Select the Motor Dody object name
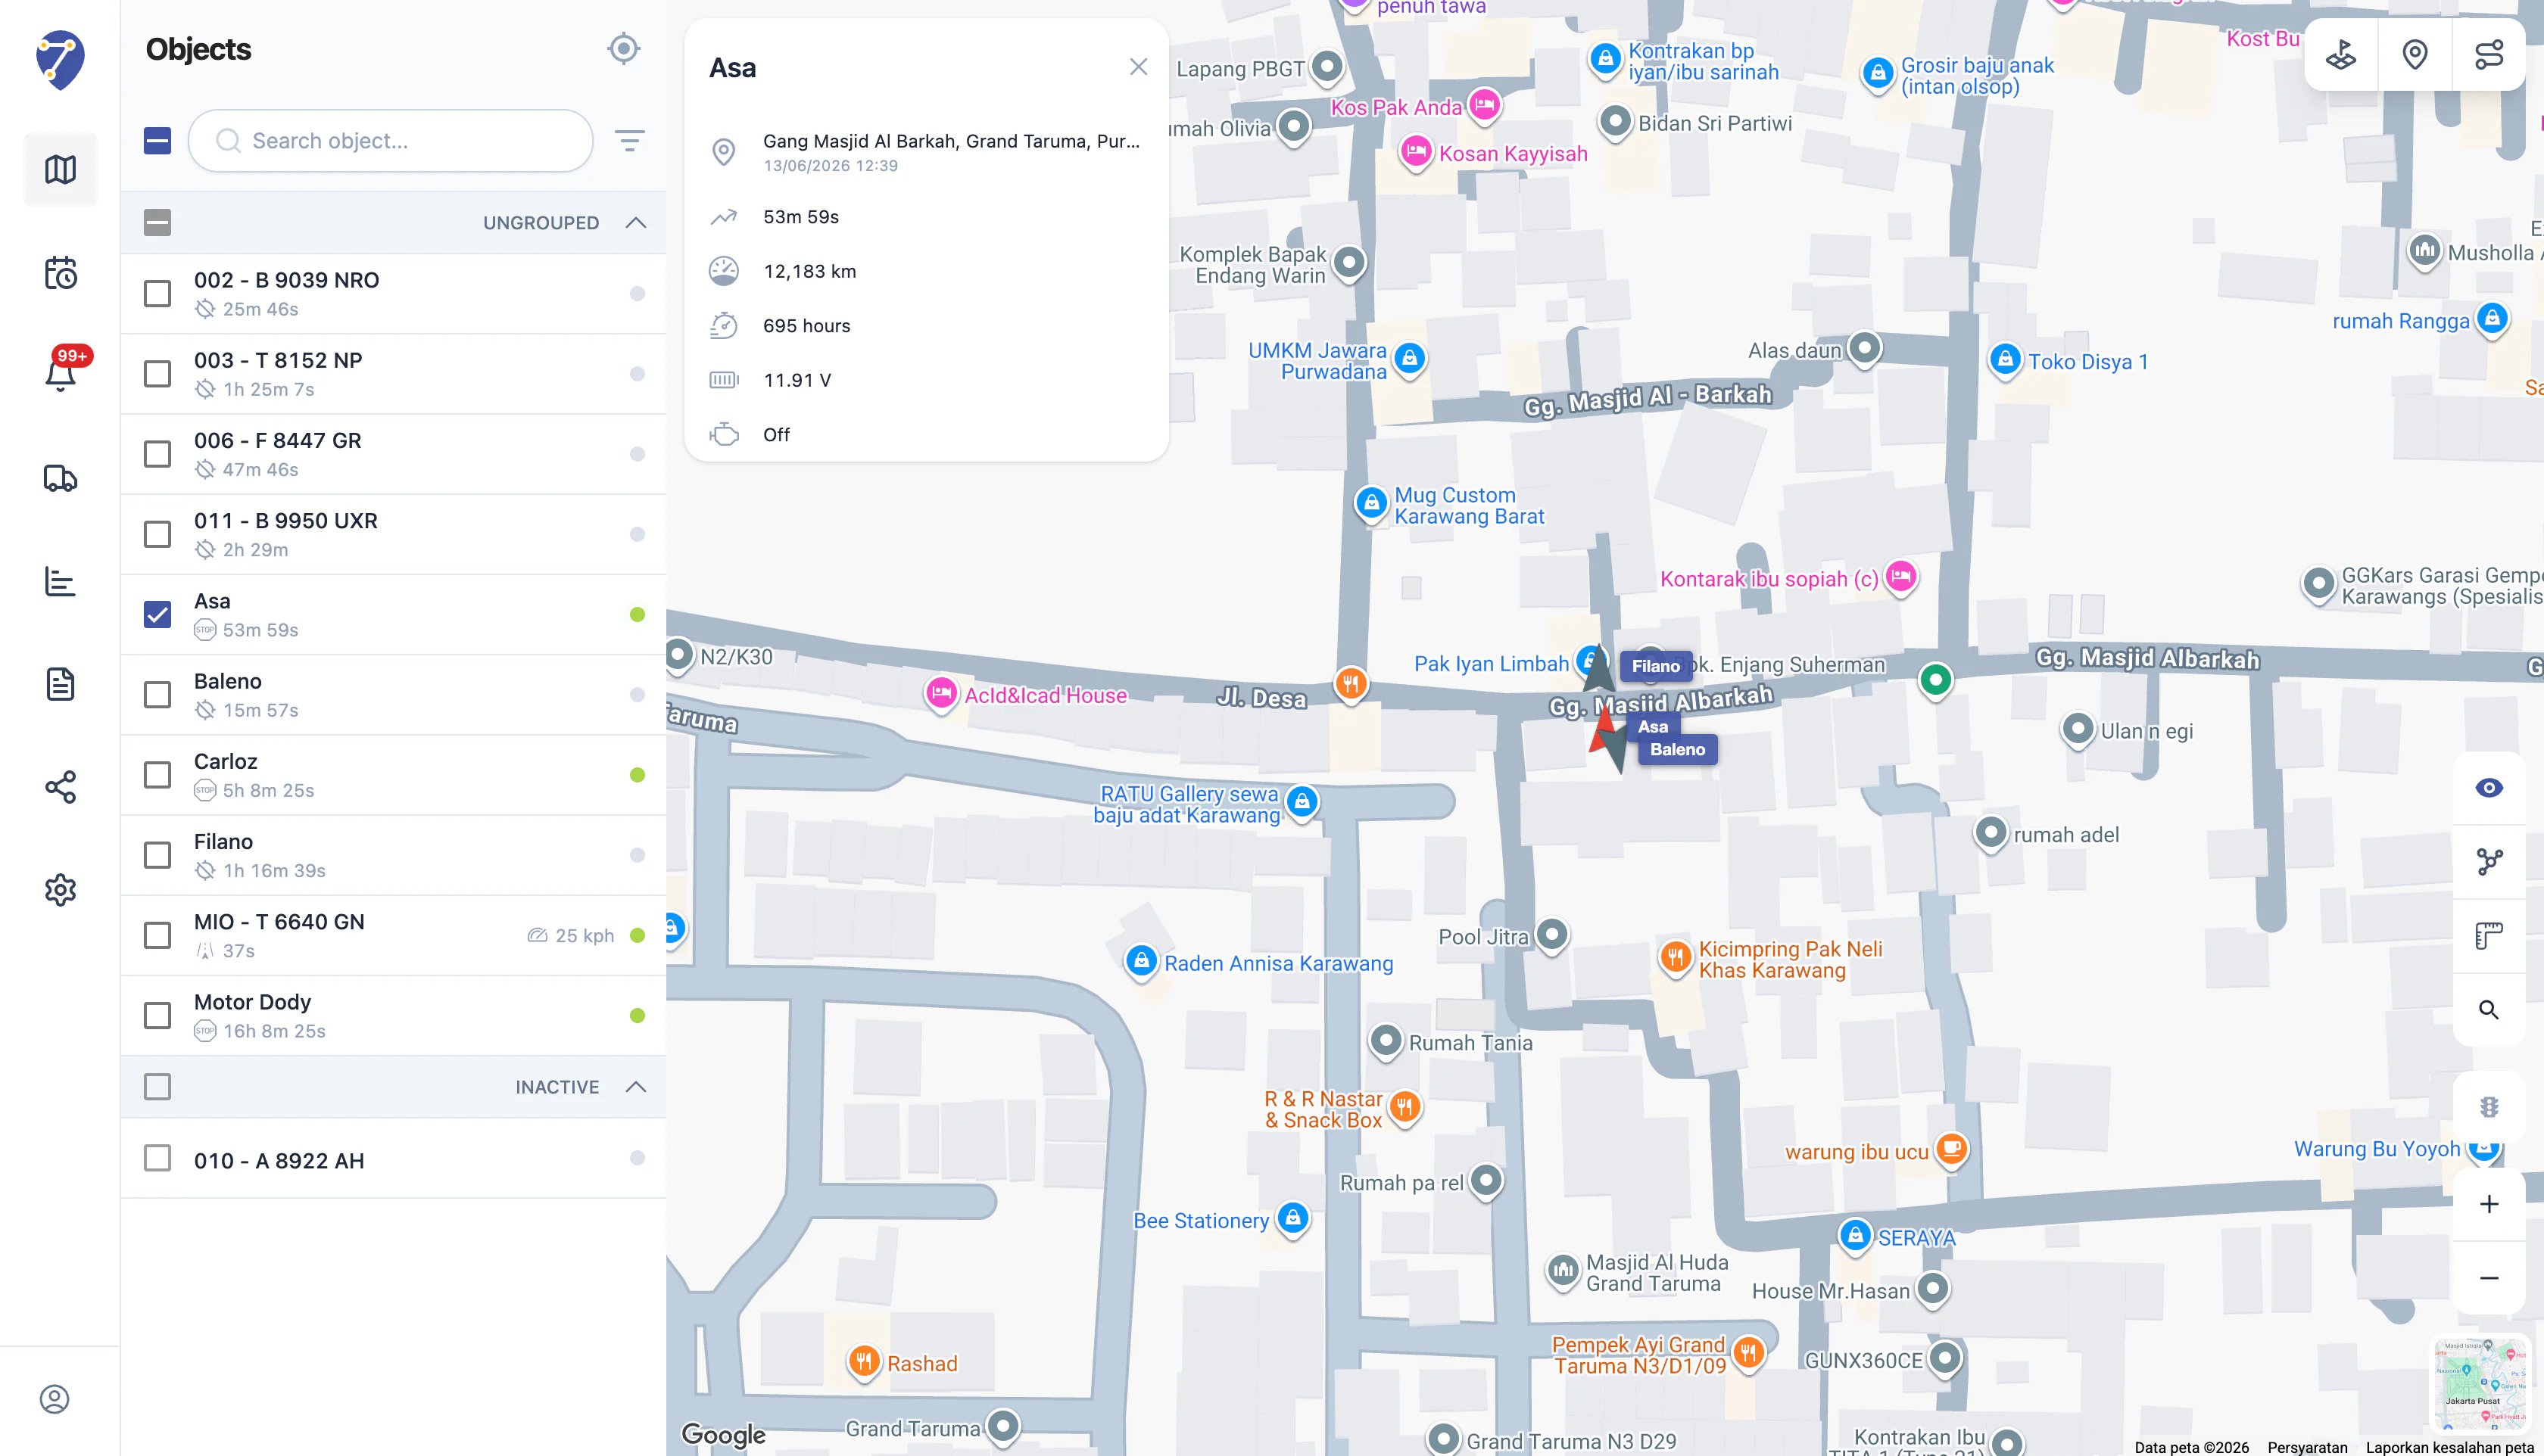The height and width of the screenshot is (1456, 2544). 252,1002
